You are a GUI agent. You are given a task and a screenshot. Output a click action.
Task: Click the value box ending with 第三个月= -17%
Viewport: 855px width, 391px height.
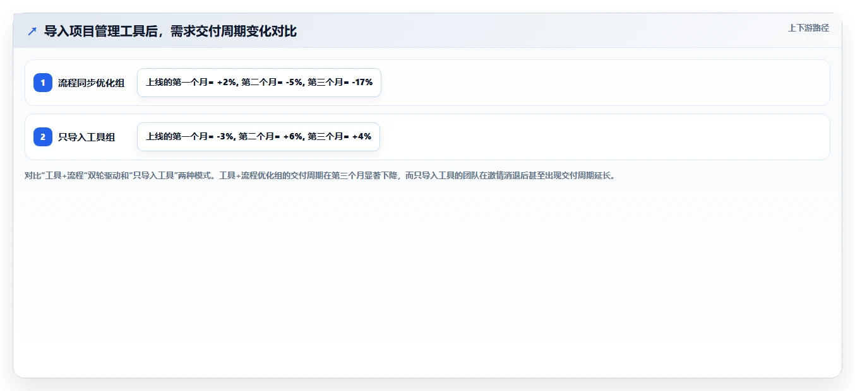pyautogui.click(x=259, y=83)
